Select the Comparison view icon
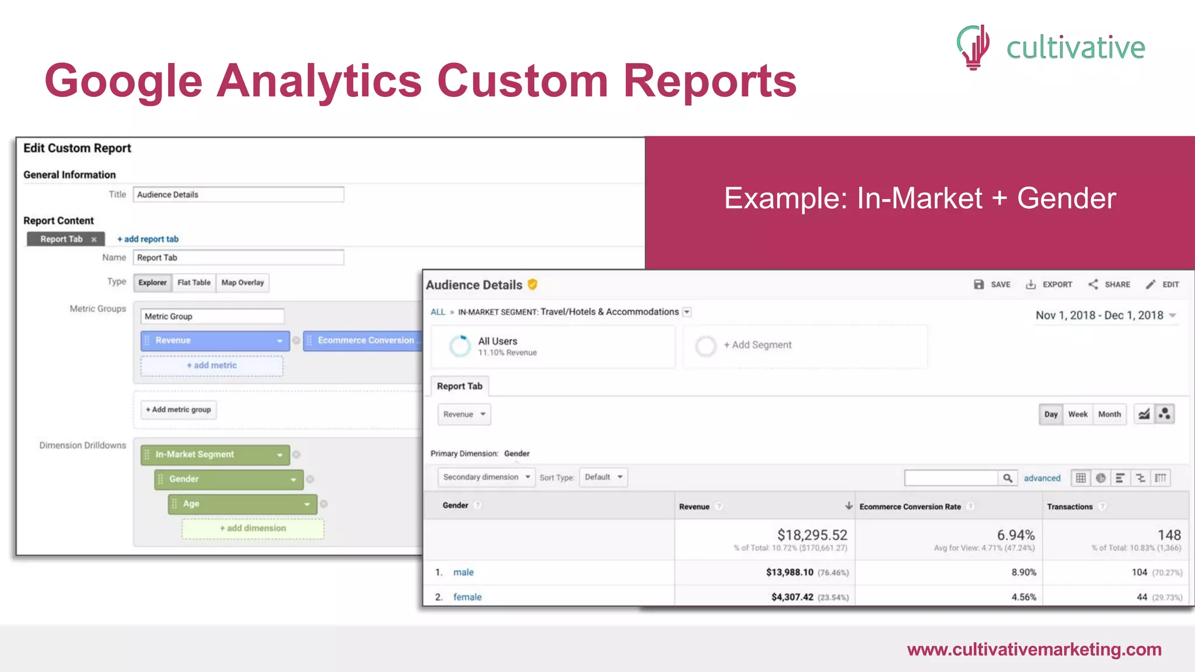 tap(1140, 478)
